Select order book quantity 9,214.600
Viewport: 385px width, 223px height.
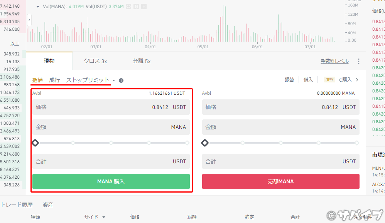10,154
